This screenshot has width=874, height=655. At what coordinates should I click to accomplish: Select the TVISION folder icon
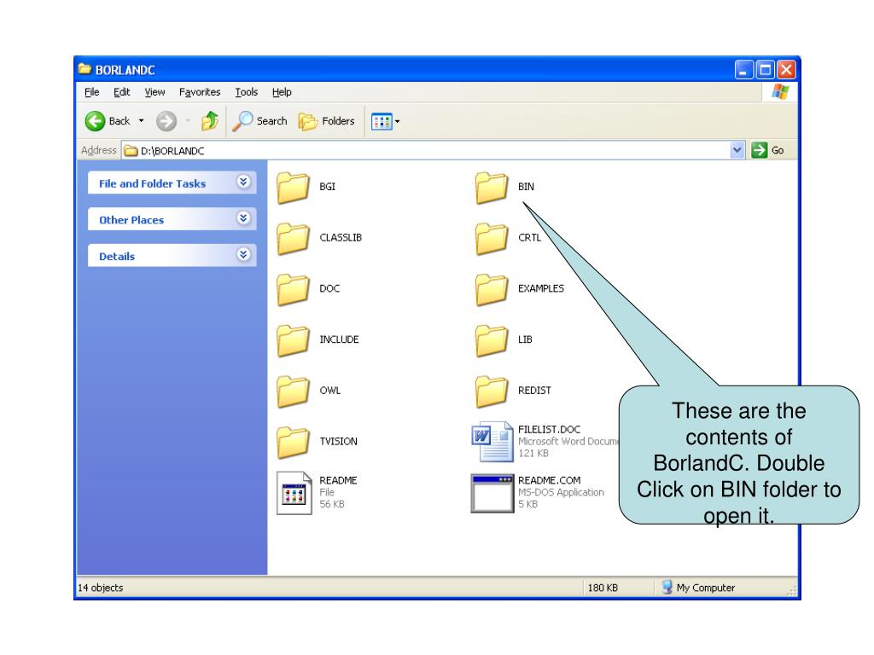(x=294, y=443)
